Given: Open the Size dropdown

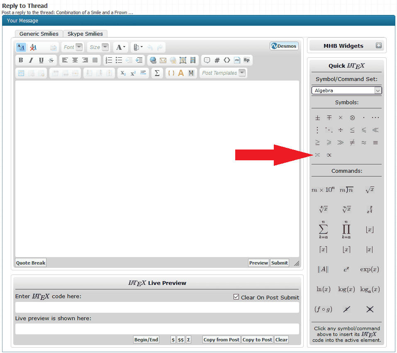Looking at the screenshot, I should coord(99,47).
